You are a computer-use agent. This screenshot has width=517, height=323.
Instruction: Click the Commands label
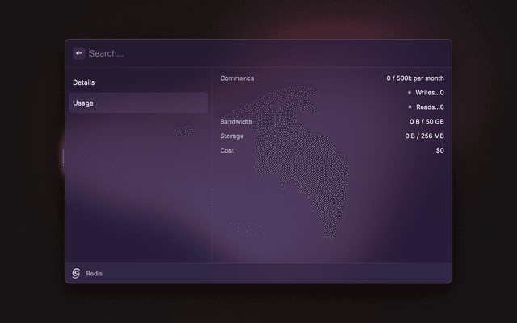pyautogui.click(x=237, y=78)
